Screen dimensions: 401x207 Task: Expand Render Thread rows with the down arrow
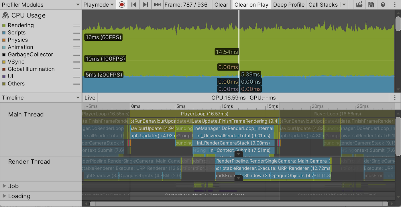click(x=238, y=178)
